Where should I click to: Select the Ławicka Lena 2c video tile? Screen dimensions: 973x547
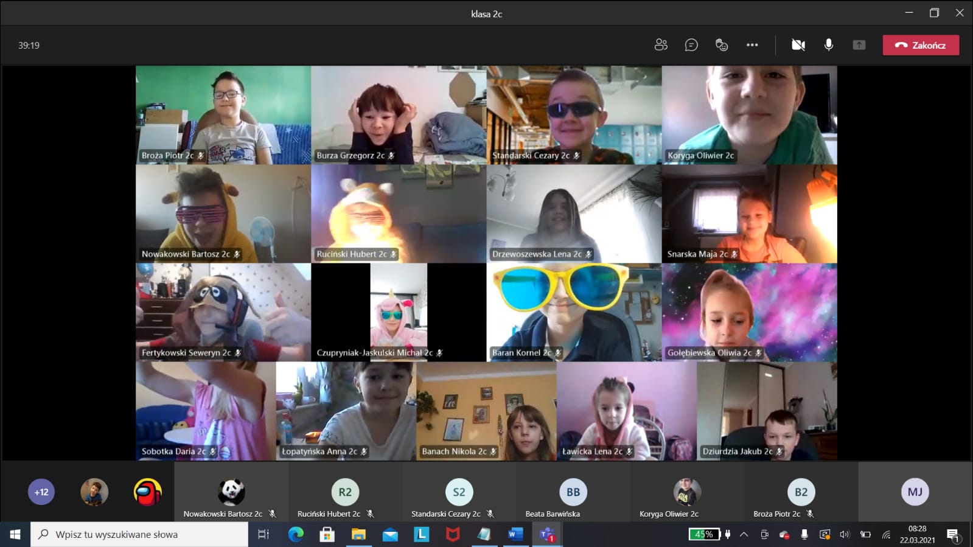pos(626,411)
